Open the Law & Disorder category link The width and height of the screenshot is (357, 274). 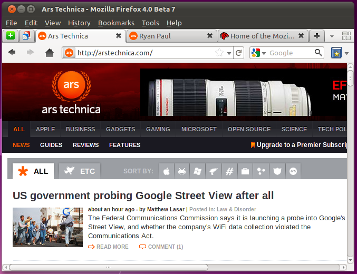(236, 209)
